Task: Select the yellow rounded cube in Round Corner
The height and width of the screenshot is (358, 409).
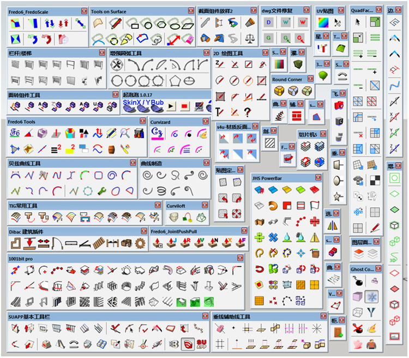Action: point(279,91)
